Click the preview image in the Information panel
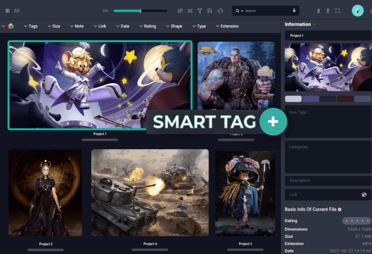The width and height of the screenshot is (372, 254). click(x=328, y=67)
